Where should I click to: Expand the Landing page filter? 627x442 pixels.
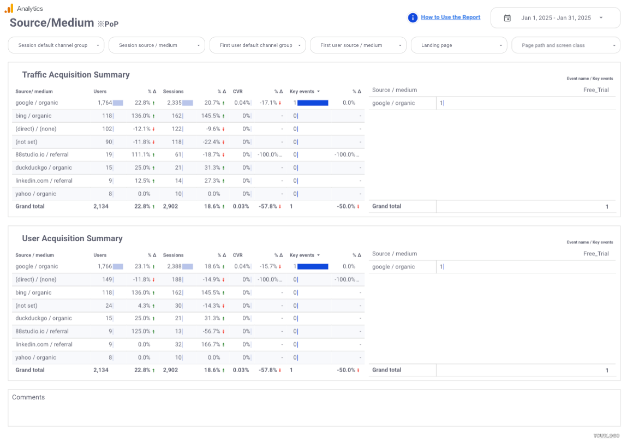[458, 45]
